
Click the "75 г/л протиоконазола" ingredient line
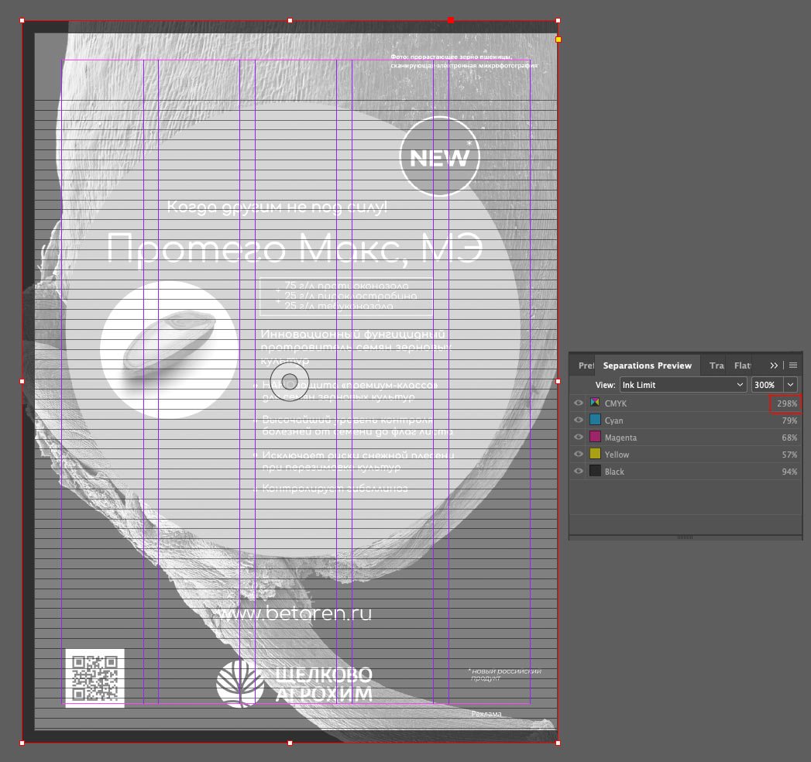[x=346, y=285]
